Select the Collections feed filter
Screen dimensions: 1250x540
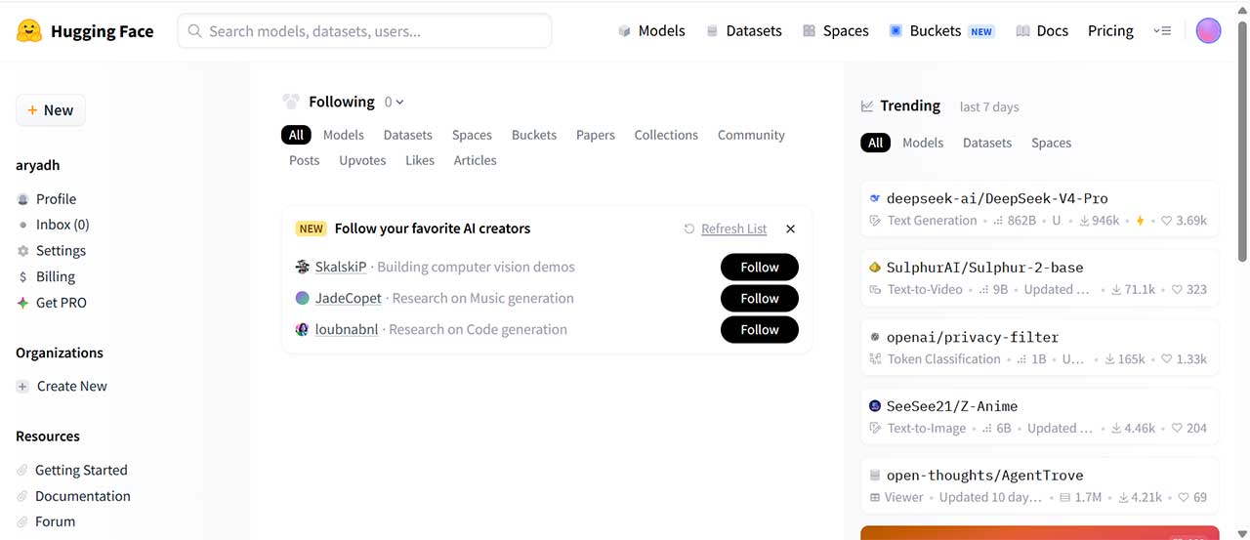(x=666, y=135)
